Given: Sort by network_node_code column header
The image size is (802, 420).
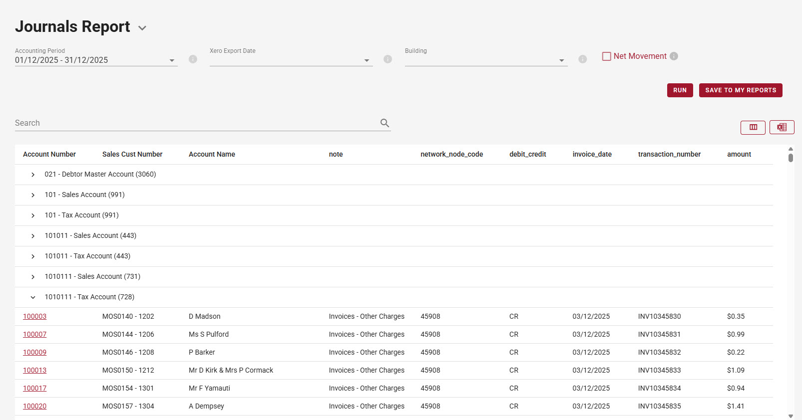Looking at the screenshot, I should pyautogui.click(x=451, y=154).
